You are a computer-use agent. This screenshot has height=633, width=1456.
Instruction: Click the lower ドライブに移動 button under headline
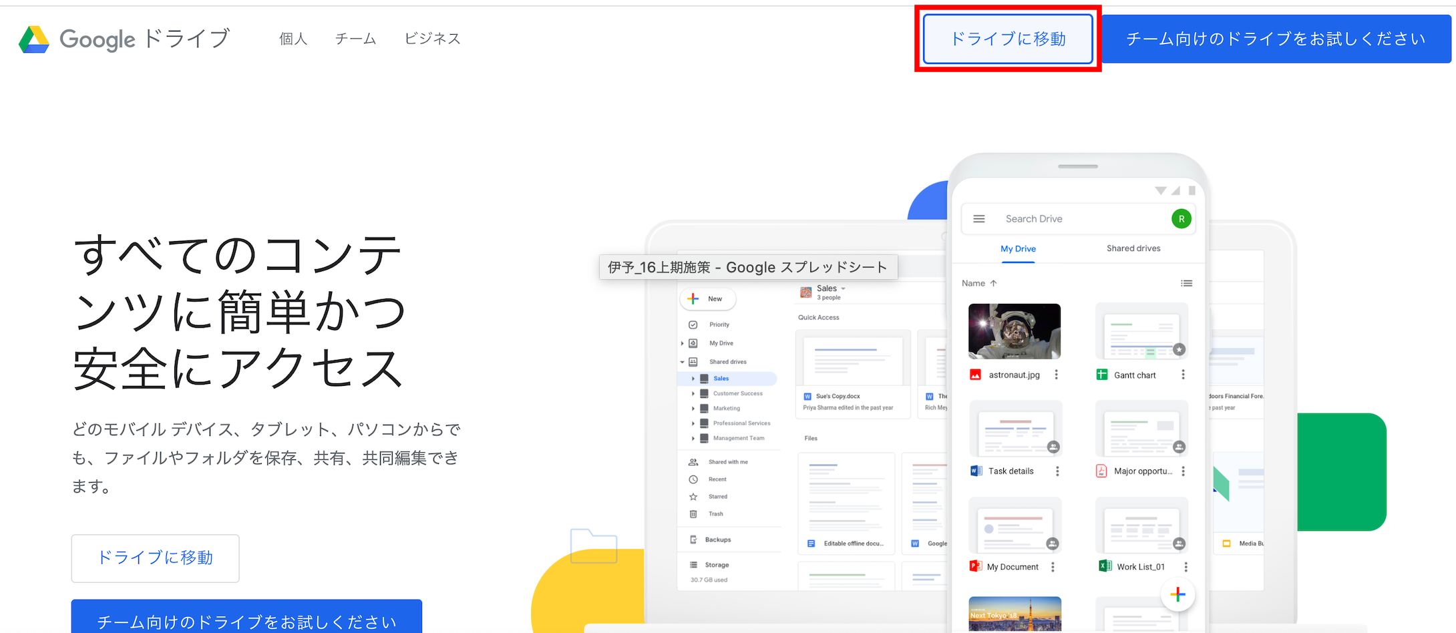155,558
